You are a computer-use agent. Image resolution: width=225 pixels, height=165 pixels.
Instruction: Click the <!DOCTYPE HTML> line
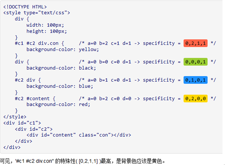[25, 7]
